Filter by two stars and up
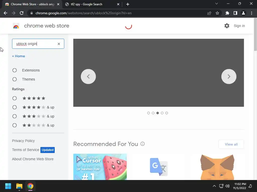The image size is (257, 192). [15, 125]
